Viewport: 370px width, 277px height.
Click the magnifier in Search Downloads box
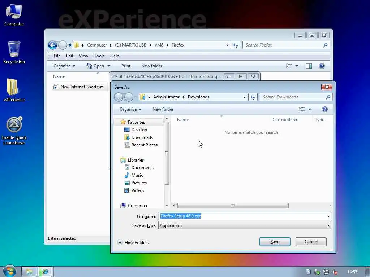[328, 97]
